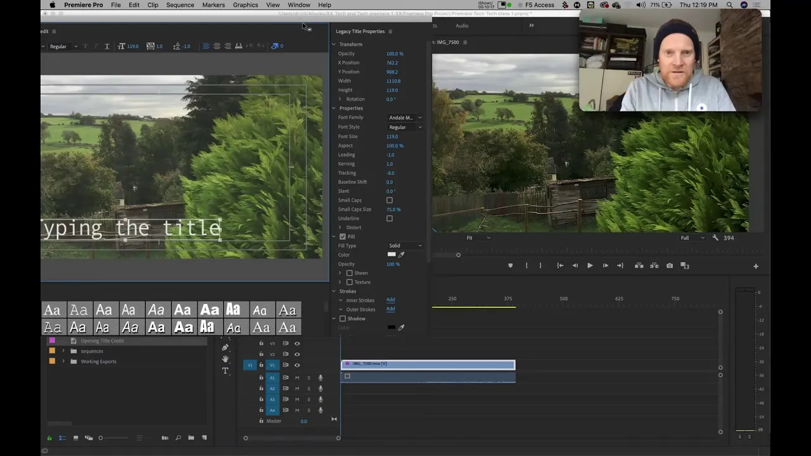The height and width of the screenshot is (456, 811).
Task: Enable Sheen checkbox
Action: click(349, 273)
